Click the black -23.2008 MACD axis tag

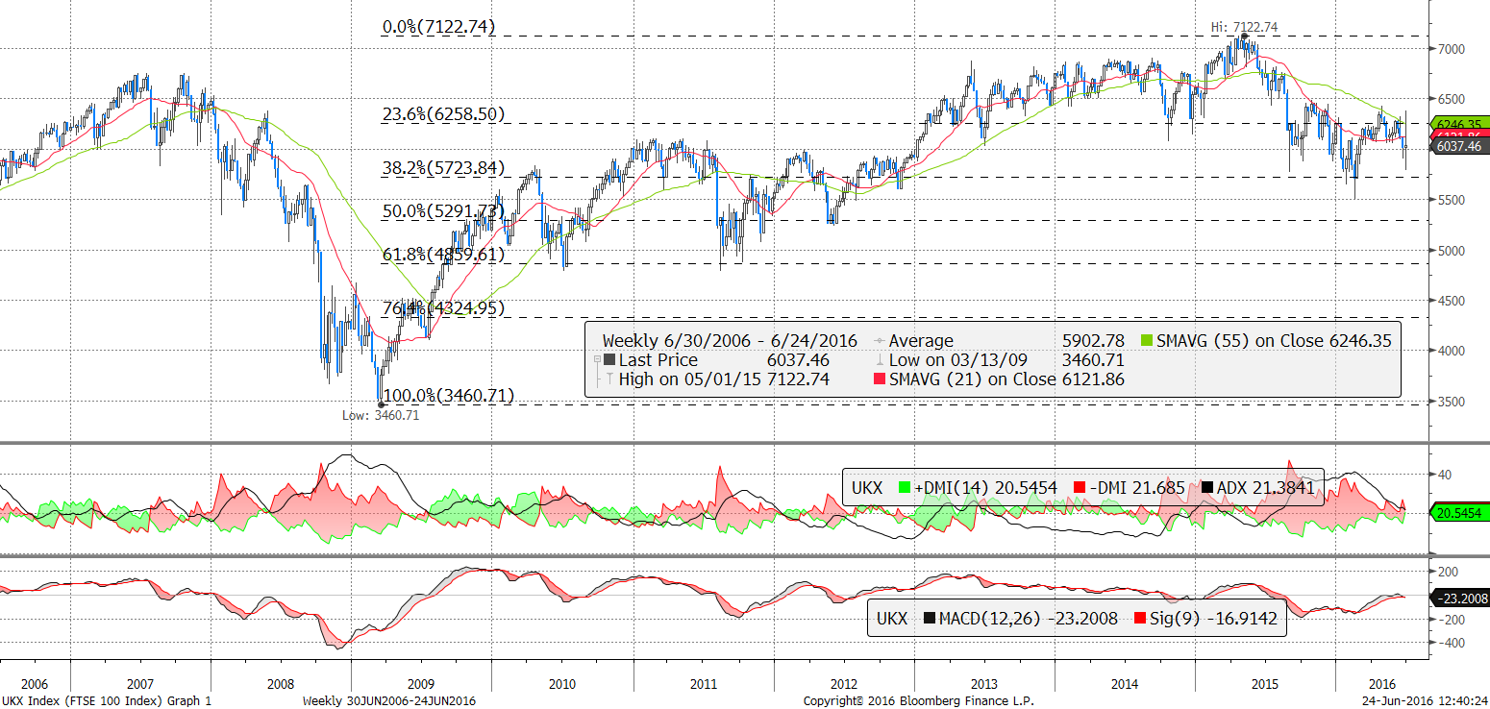(1459, 598)
